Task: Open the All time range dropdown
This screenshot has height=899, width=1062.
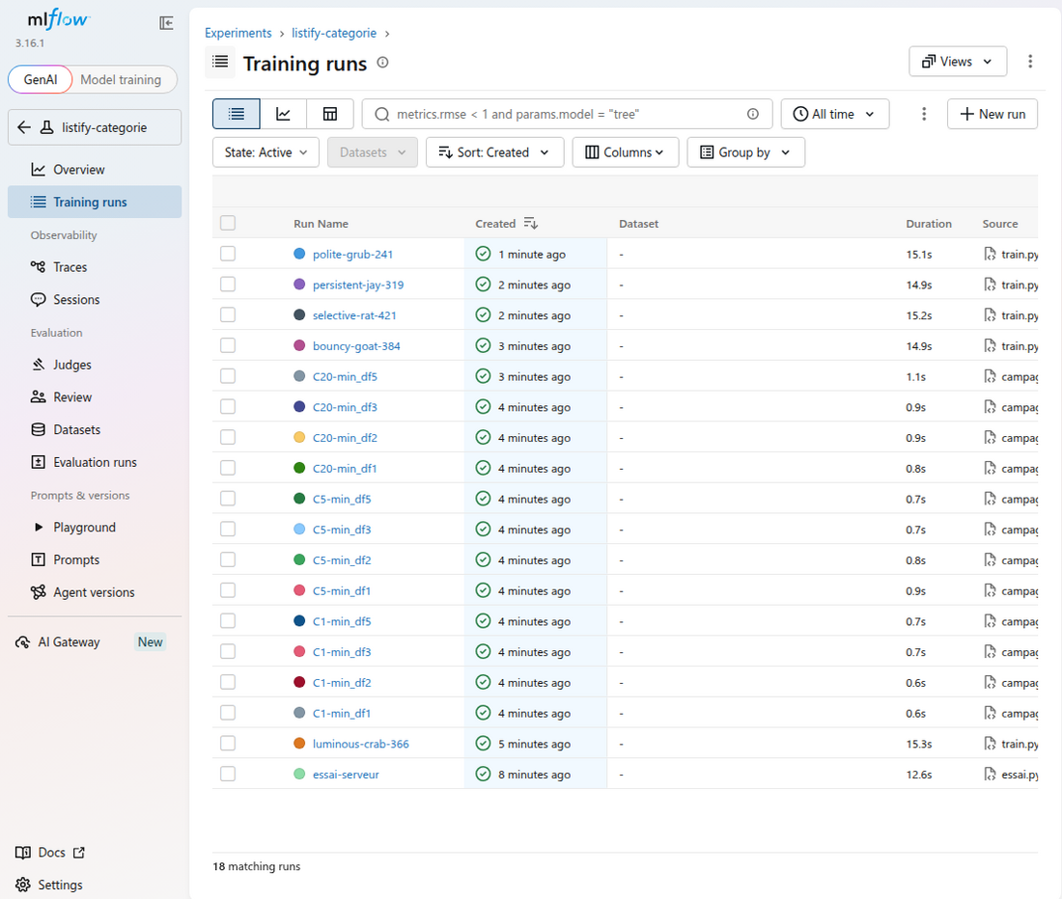Action: tap(834, 114)
